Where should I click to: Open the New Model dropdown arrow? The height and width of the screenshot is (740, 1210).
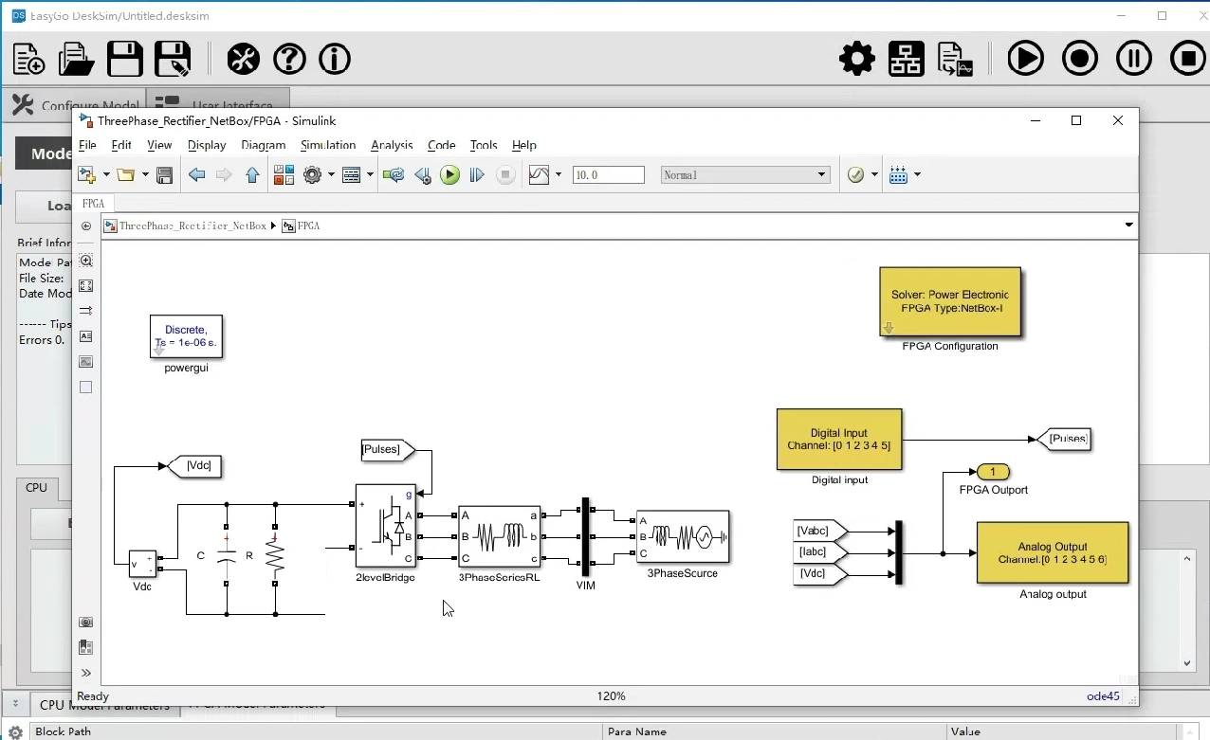(x=106, y=175)
